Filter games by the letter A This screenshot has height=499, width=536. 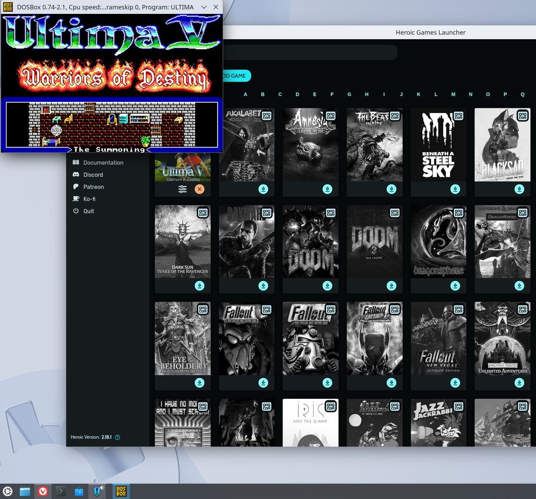(245, 94)
